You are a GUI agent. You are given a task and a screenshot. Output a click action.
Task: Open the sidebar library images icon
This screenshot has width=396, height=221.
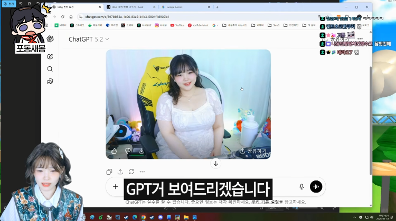50,82
